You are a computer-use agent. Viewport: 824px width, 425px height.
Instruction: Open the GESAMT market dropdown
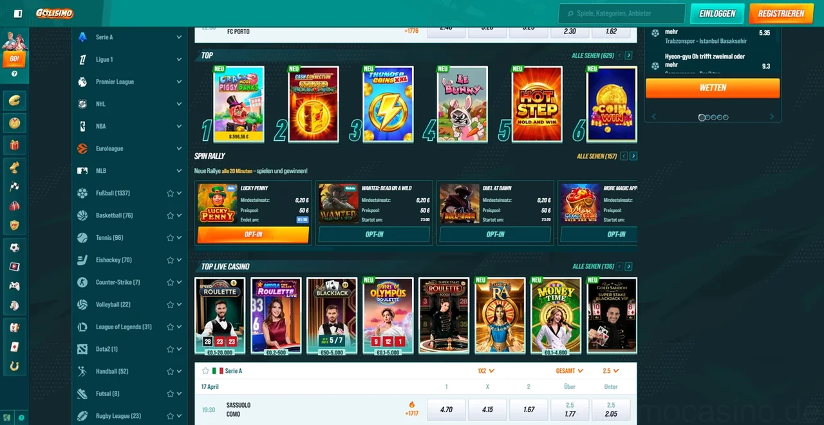click(x=570, y=371)
